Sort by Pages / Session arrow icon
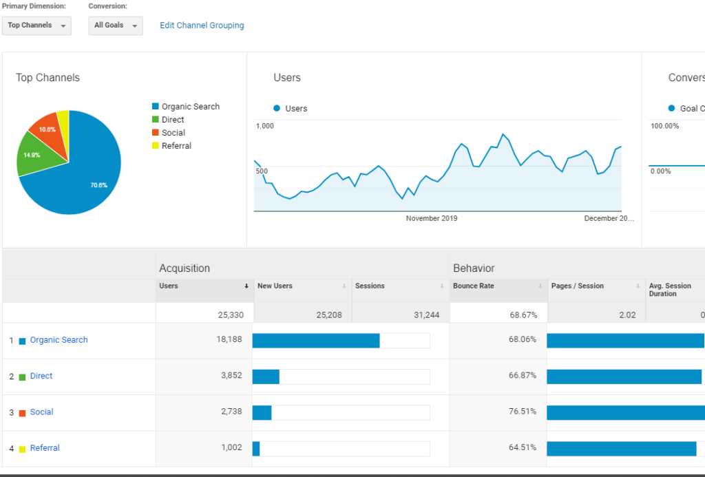The height and width of the screenshot is (477, 705). [x=638, y=286]
